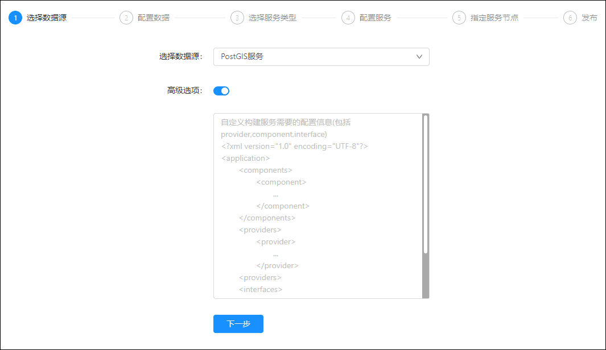Click the step 6 circle icon
The image size is (606, 350).
570,18
